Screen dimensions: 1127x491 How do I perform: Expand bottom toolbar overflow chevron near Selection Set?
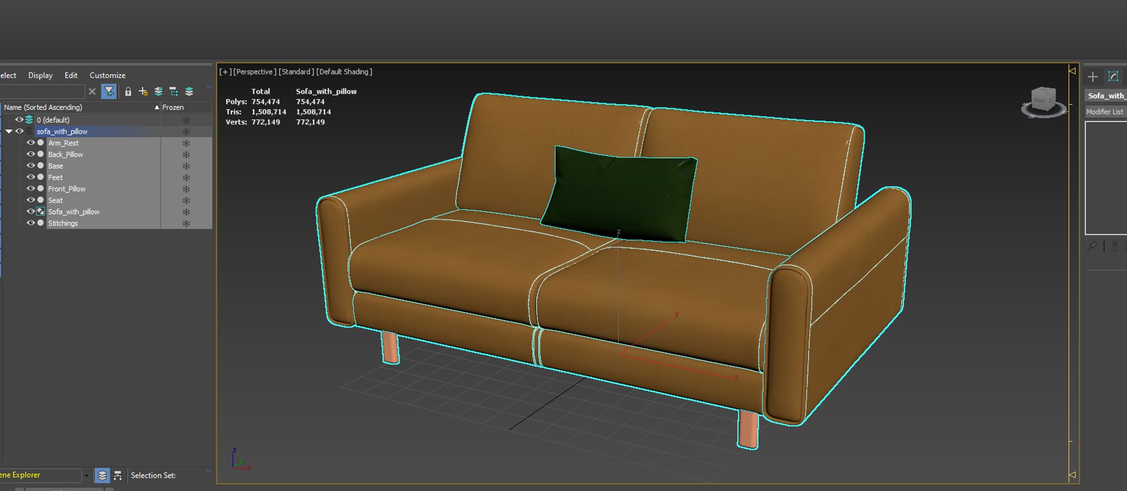(208, 471)
